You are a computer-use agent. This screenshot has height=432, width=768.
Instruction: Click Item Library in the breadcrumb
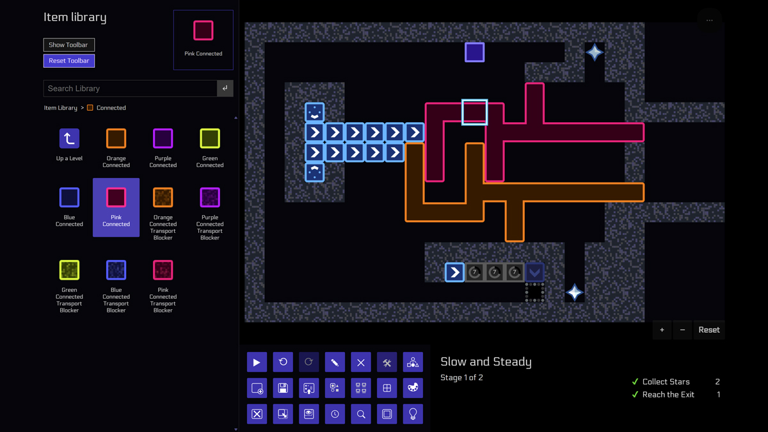click(60, 108)
